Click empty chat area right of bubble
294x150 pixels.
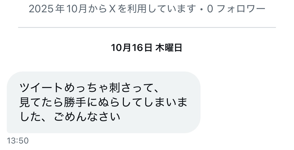point(246,102)
